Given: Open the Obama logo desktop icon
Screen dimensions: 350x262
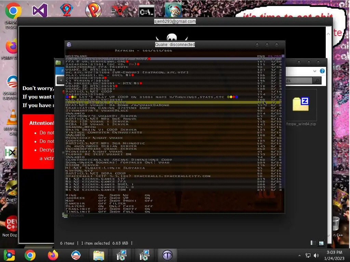Looking at the screenshot, I should tap(12, 82).
